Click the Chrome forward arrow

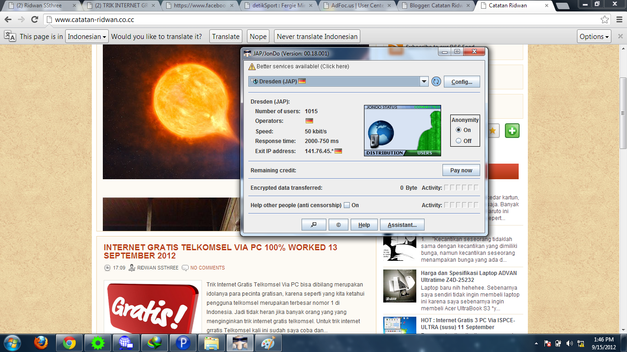[x=21, y=20]
